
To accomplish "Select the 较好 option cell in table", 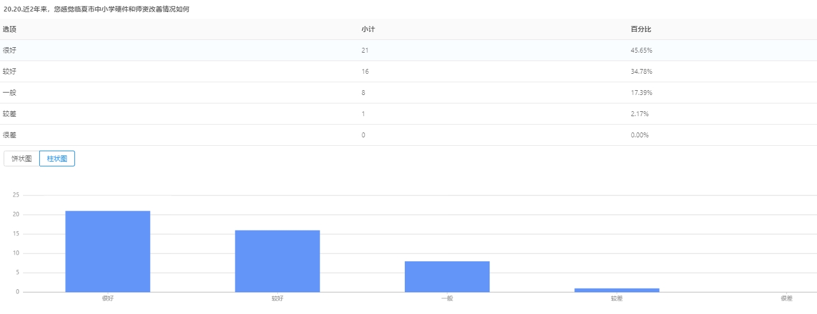I will coord(9,71).
